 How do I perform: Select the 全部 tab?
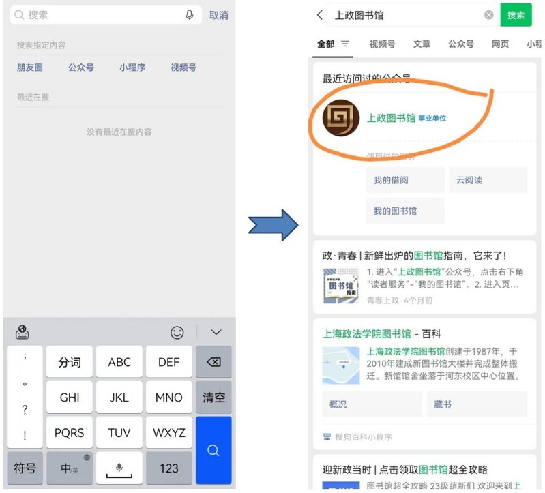click(x=325, y=44)
